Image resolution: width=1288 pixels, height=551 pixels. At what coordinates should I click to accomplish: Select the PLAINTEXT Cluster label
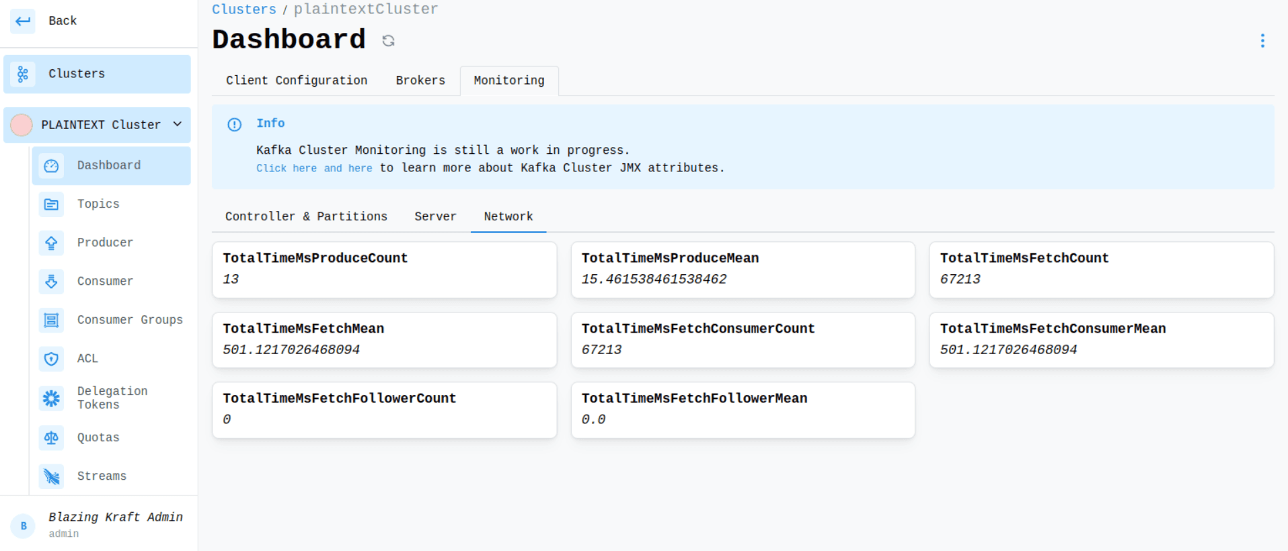(x=101, y=125)
